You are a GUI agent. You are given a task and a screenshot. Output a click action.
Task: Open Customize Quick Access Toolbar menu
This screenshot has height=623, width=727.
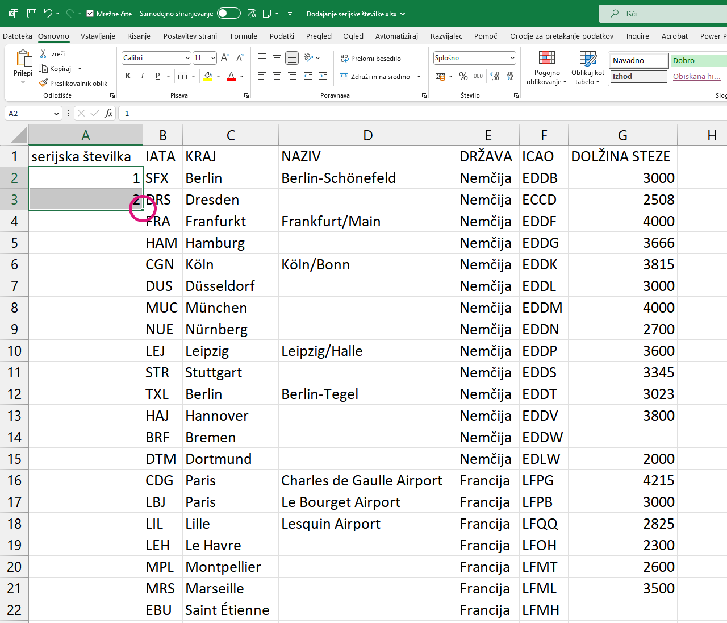pos(290,14)
